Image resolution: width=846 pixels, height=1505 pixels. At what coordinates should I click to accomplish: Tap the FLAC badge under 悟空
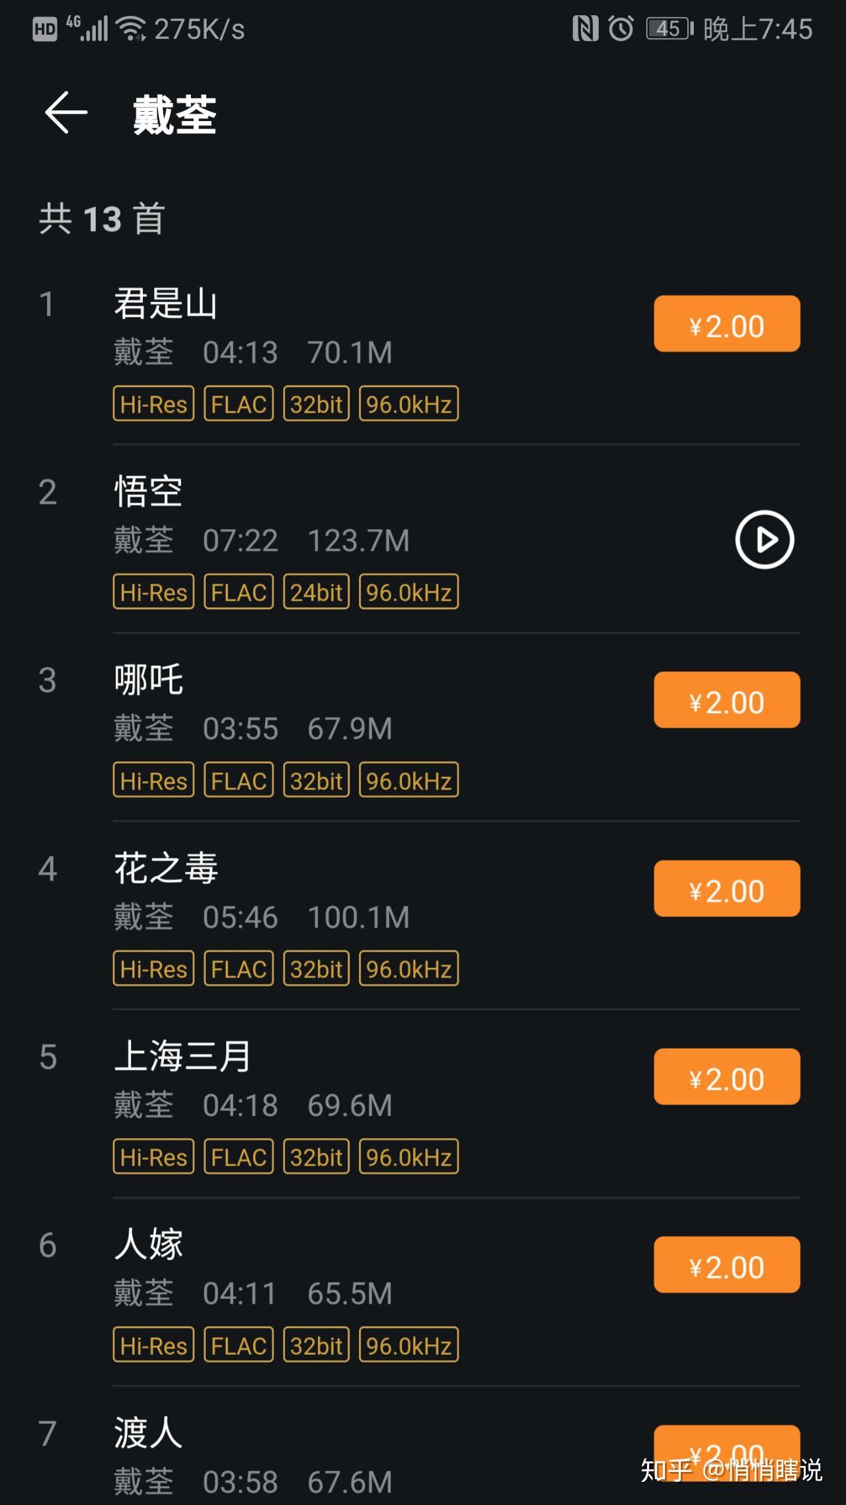tap(239, 592)
